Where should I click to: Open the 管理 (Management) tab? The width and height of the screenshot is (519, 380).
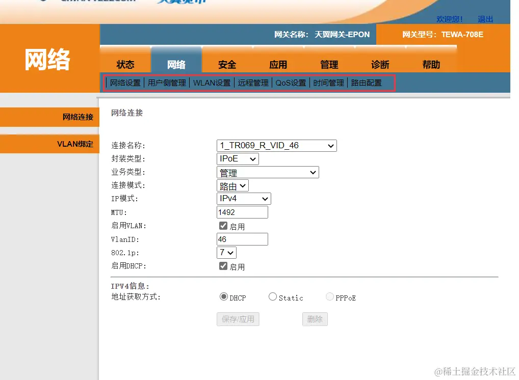point(329,64)
